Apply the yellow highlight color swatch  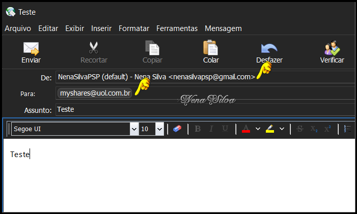pyautogui.click(x=270, y=129)
